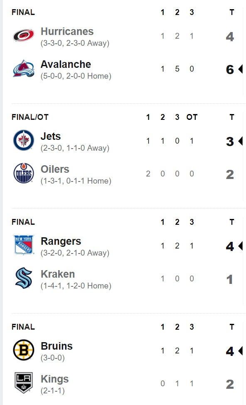Select the Kraken team name
The image size is (246, 405).
(x=58, y=274)
